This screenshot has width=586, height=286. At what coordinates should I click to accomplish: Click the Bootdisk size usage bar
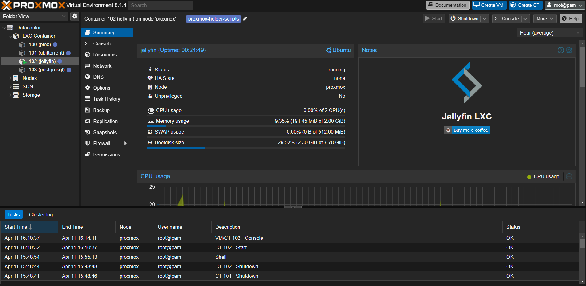click(246, 148)
